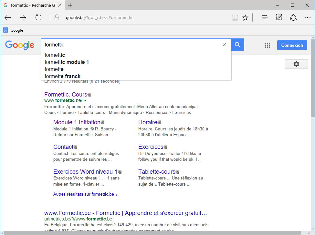Open the Exercices Word niveau 1 link
The width and height of the screenshot is (315, 235).
coord(85,172)
